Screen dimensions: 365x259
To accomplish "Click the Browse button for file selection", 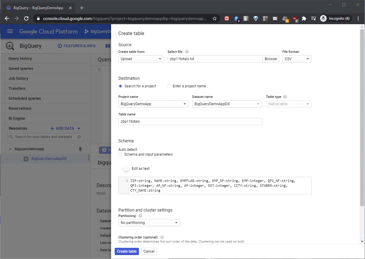I will pyautogui.click(x=271, y=59).
